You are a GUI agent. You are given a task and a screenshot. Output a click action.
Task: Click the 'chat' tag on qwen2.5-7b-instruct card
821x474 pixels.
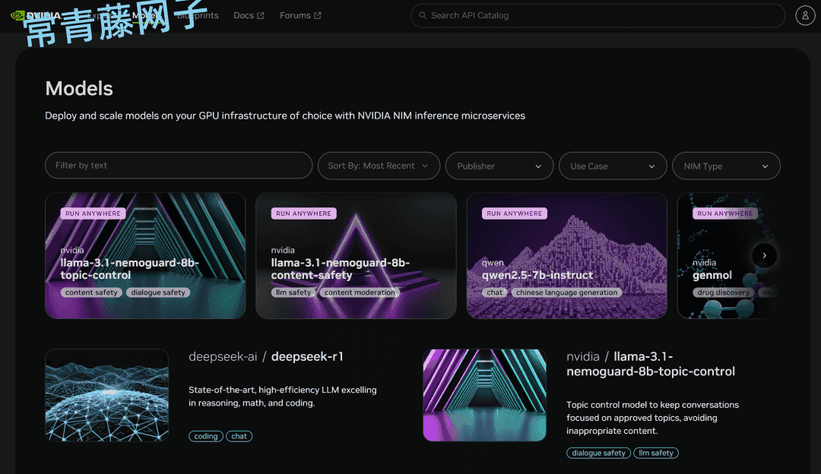coord(494,292)
